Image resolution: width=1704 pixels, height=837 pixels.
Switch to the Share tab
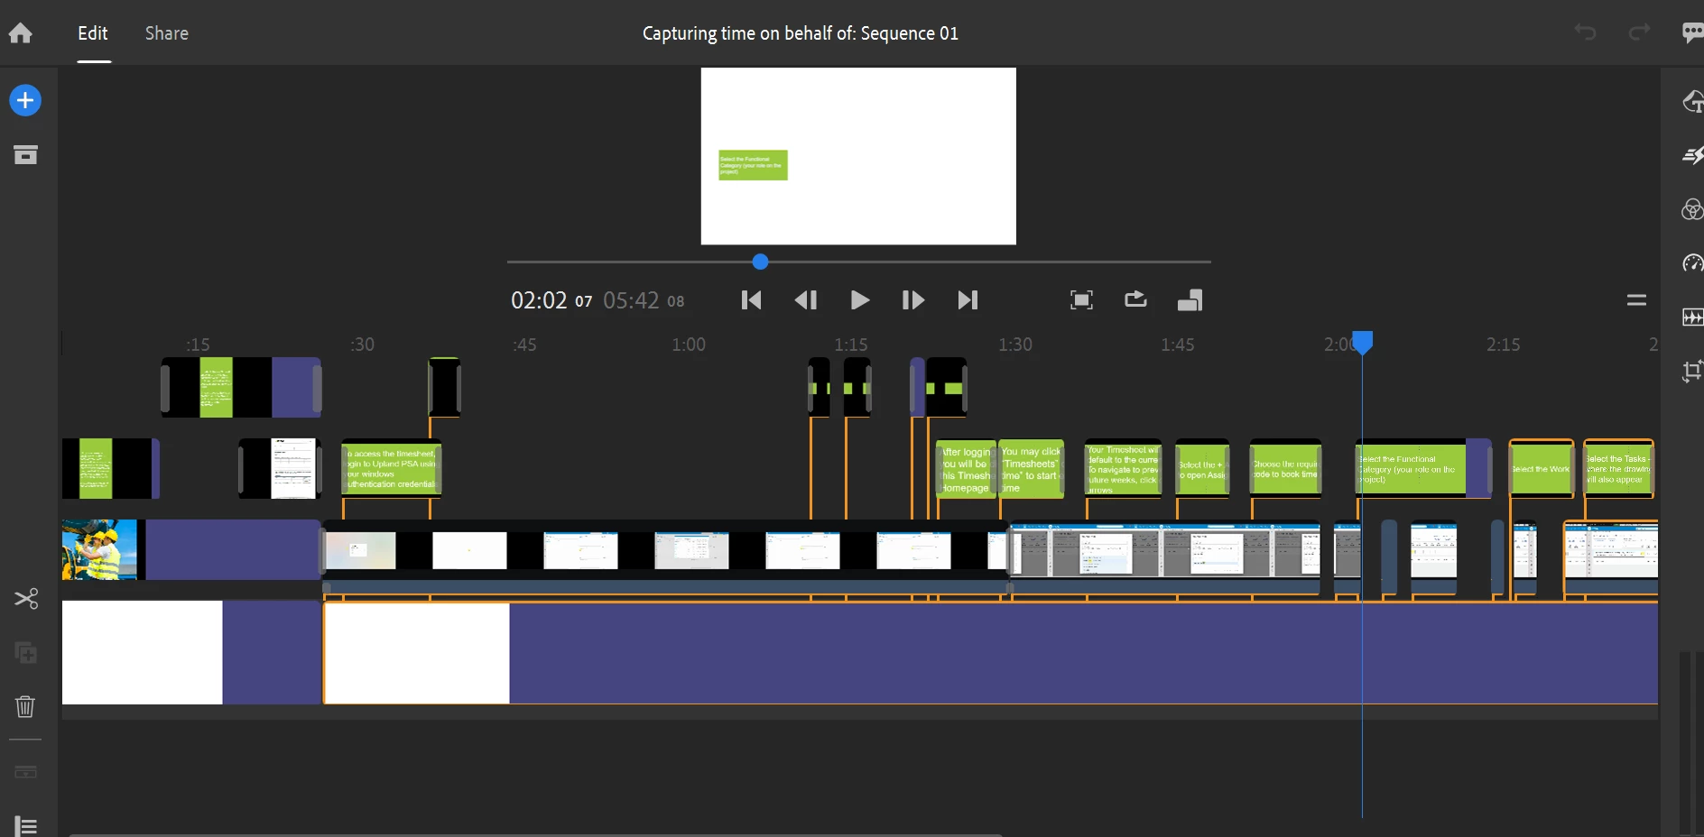[167, 33]
